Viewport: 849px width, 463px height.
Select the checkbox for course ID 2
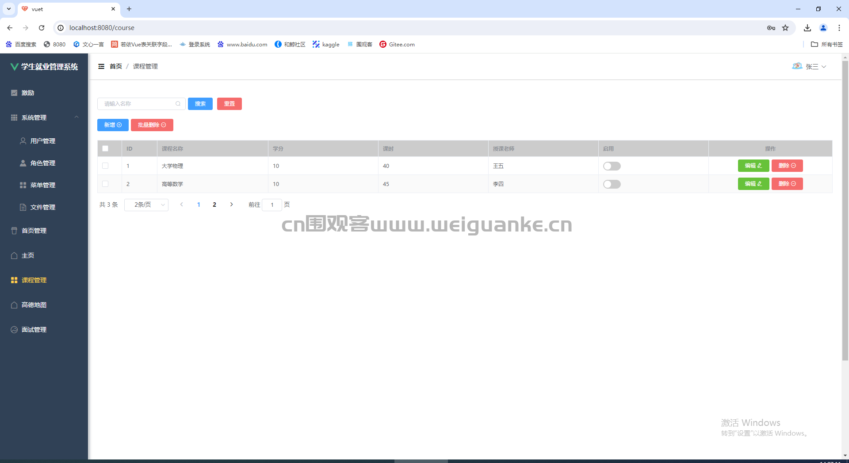click(105, 184)
